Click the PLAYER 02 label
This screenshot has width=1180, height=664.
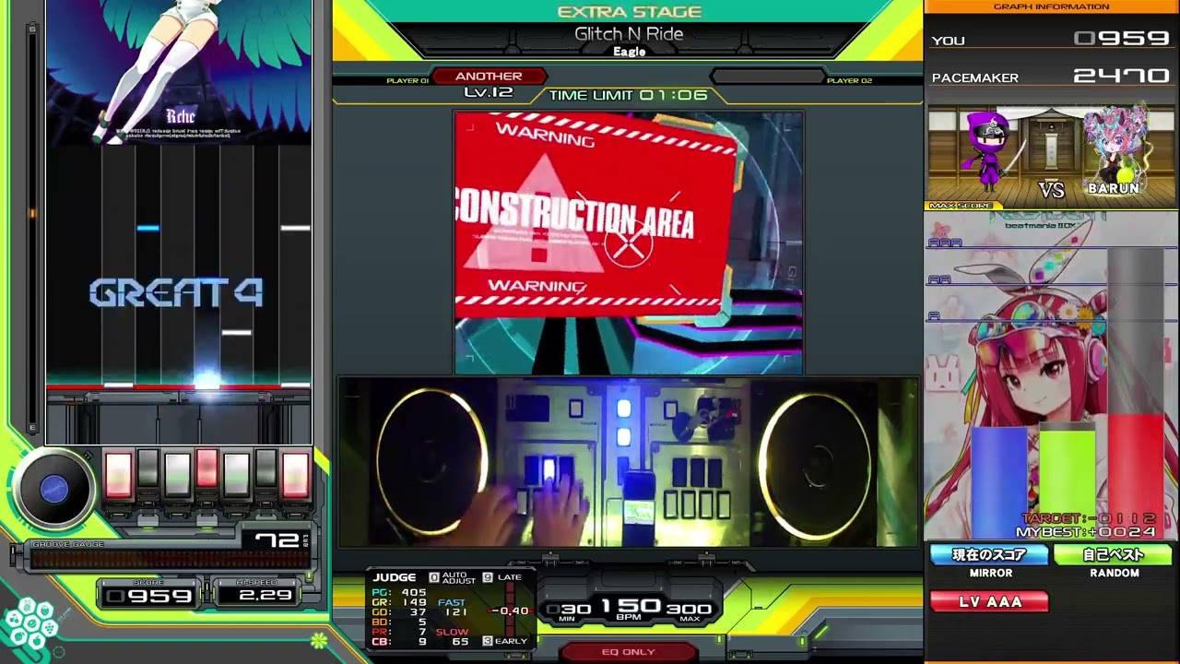[x=849, y=81]
